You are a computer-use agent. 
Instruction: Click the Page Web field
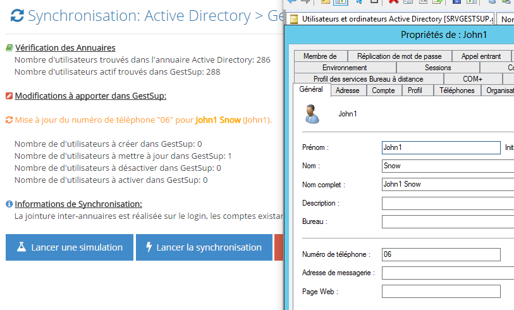click(441, 291)
